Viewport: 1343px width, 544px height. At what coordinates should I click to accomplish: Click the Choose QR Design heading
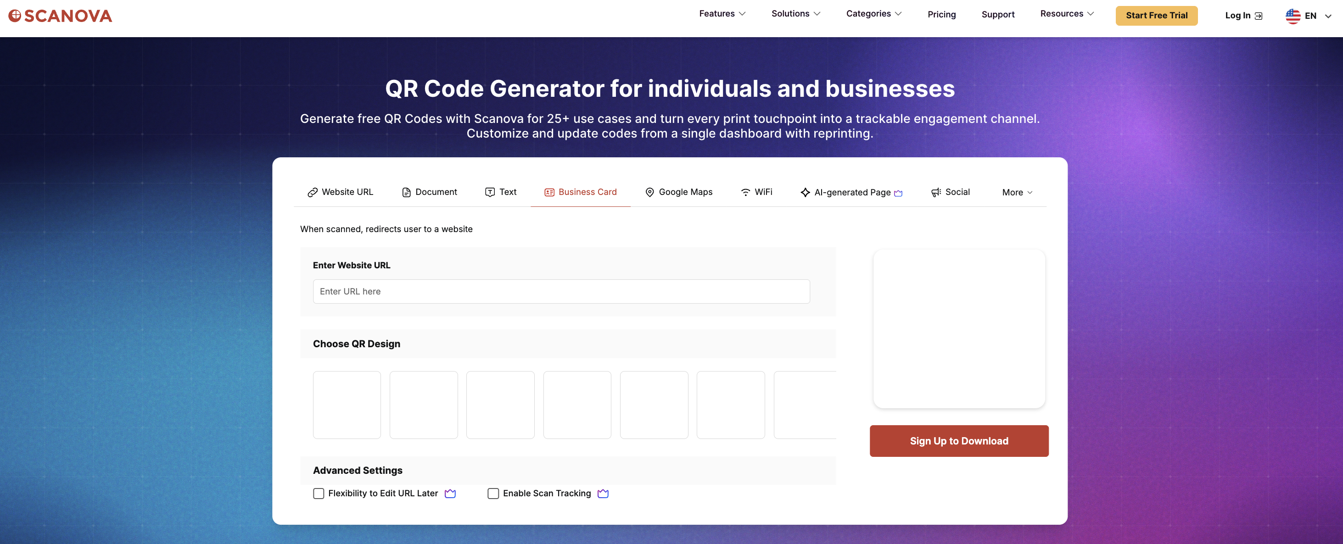coord(357,344)
